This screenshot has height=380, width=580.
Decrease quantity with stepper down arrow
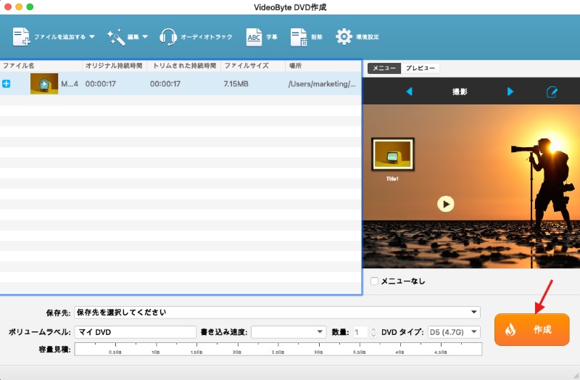(373, 335)
